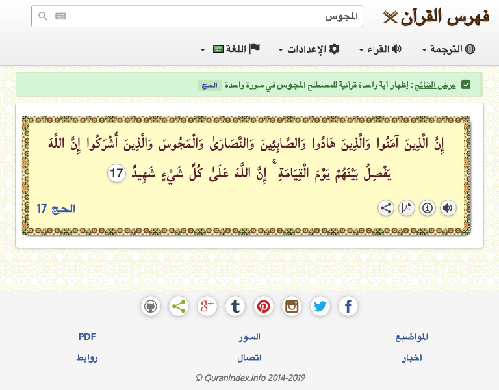499x390 pixels.
Task: Click the green share icon in footer
Action: tap(179, 307)
